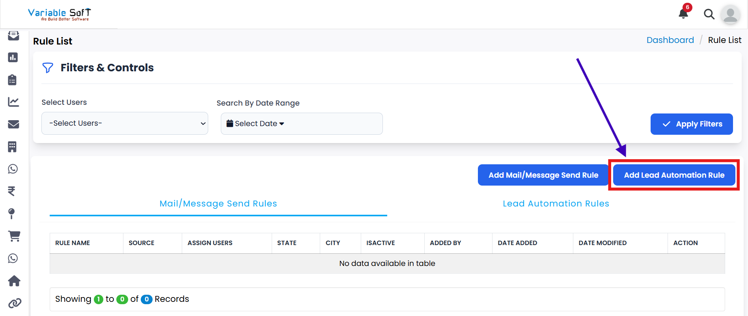Switch to Mail/Message Send Rules tab
The image size is (748, 316).
point(218,204)
